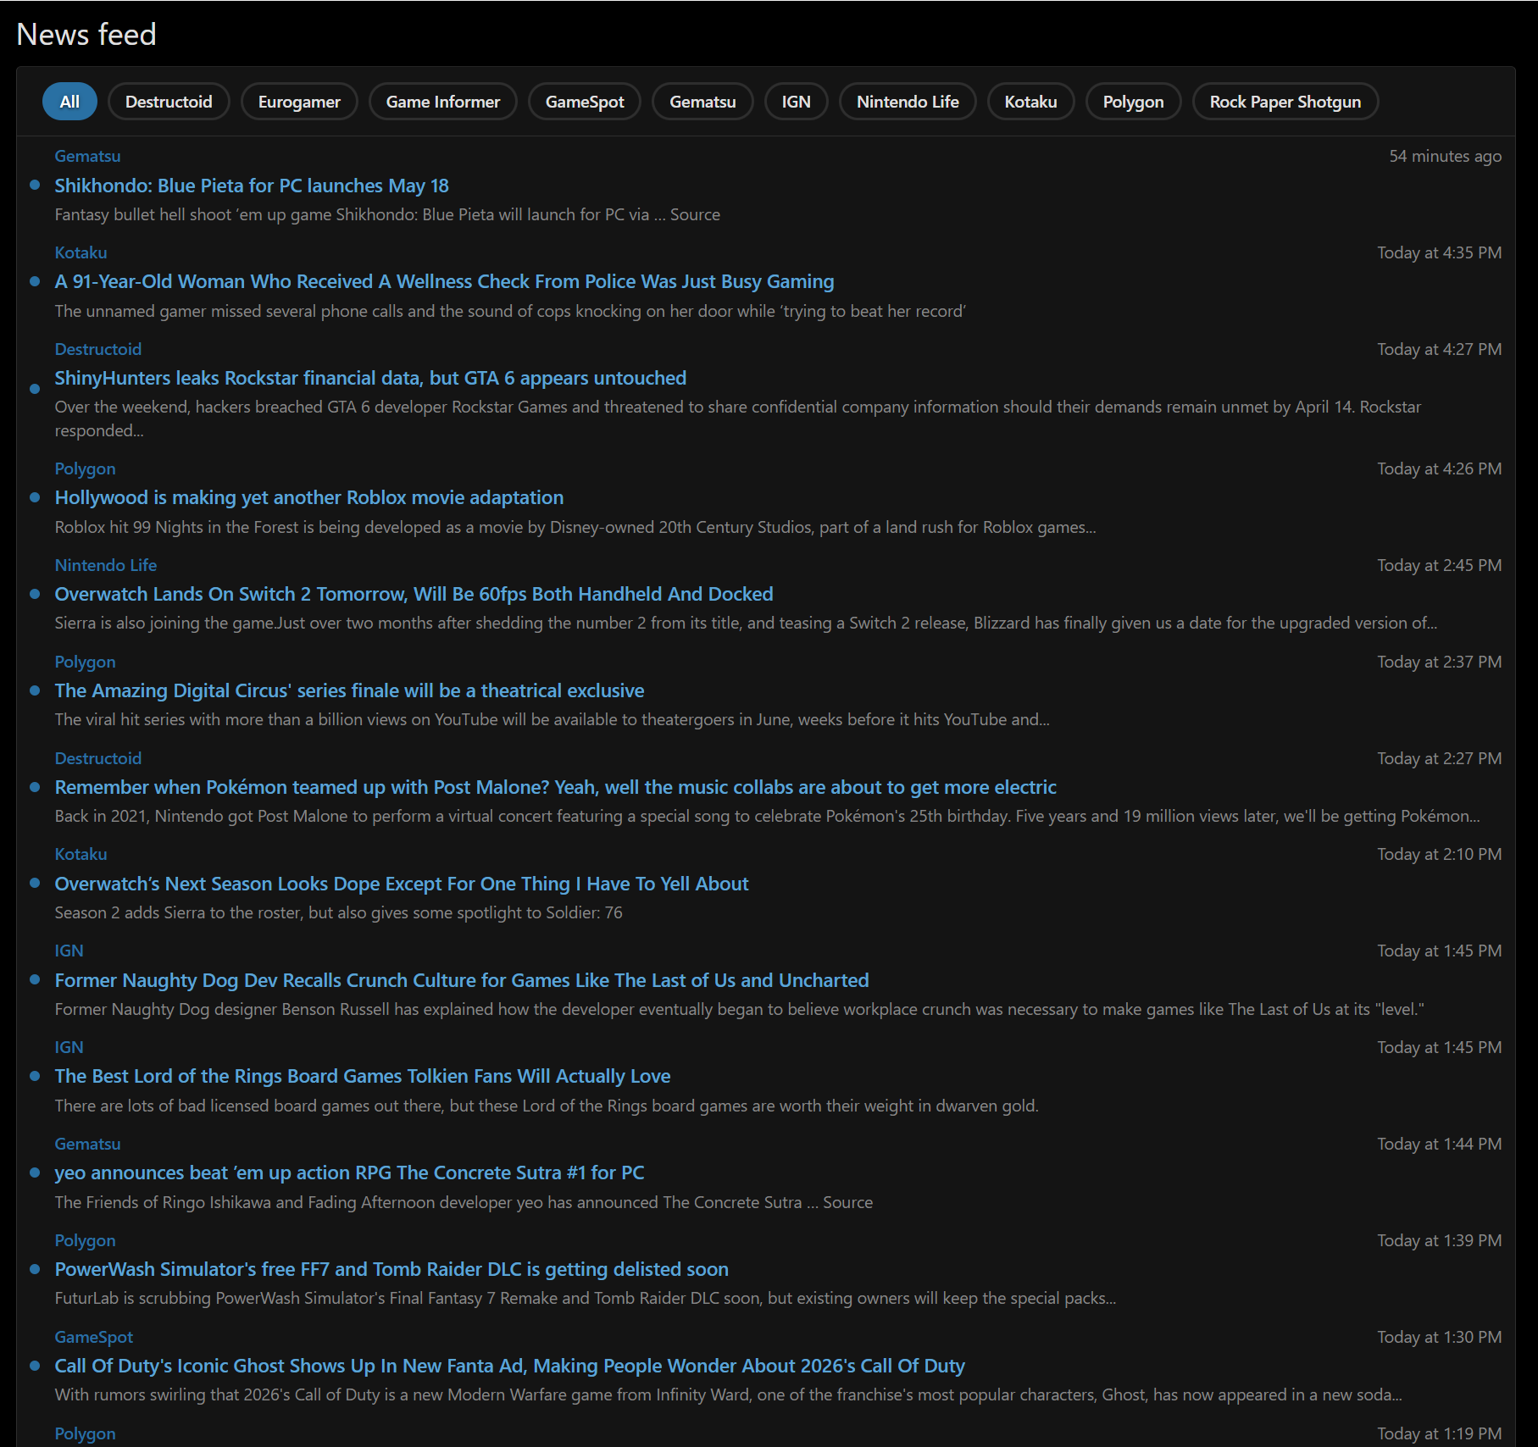The width and height of the screenshot is (1538, 1447).
Task: Click the Gematsu source label above Shikhondo
Action: [87, 156]
